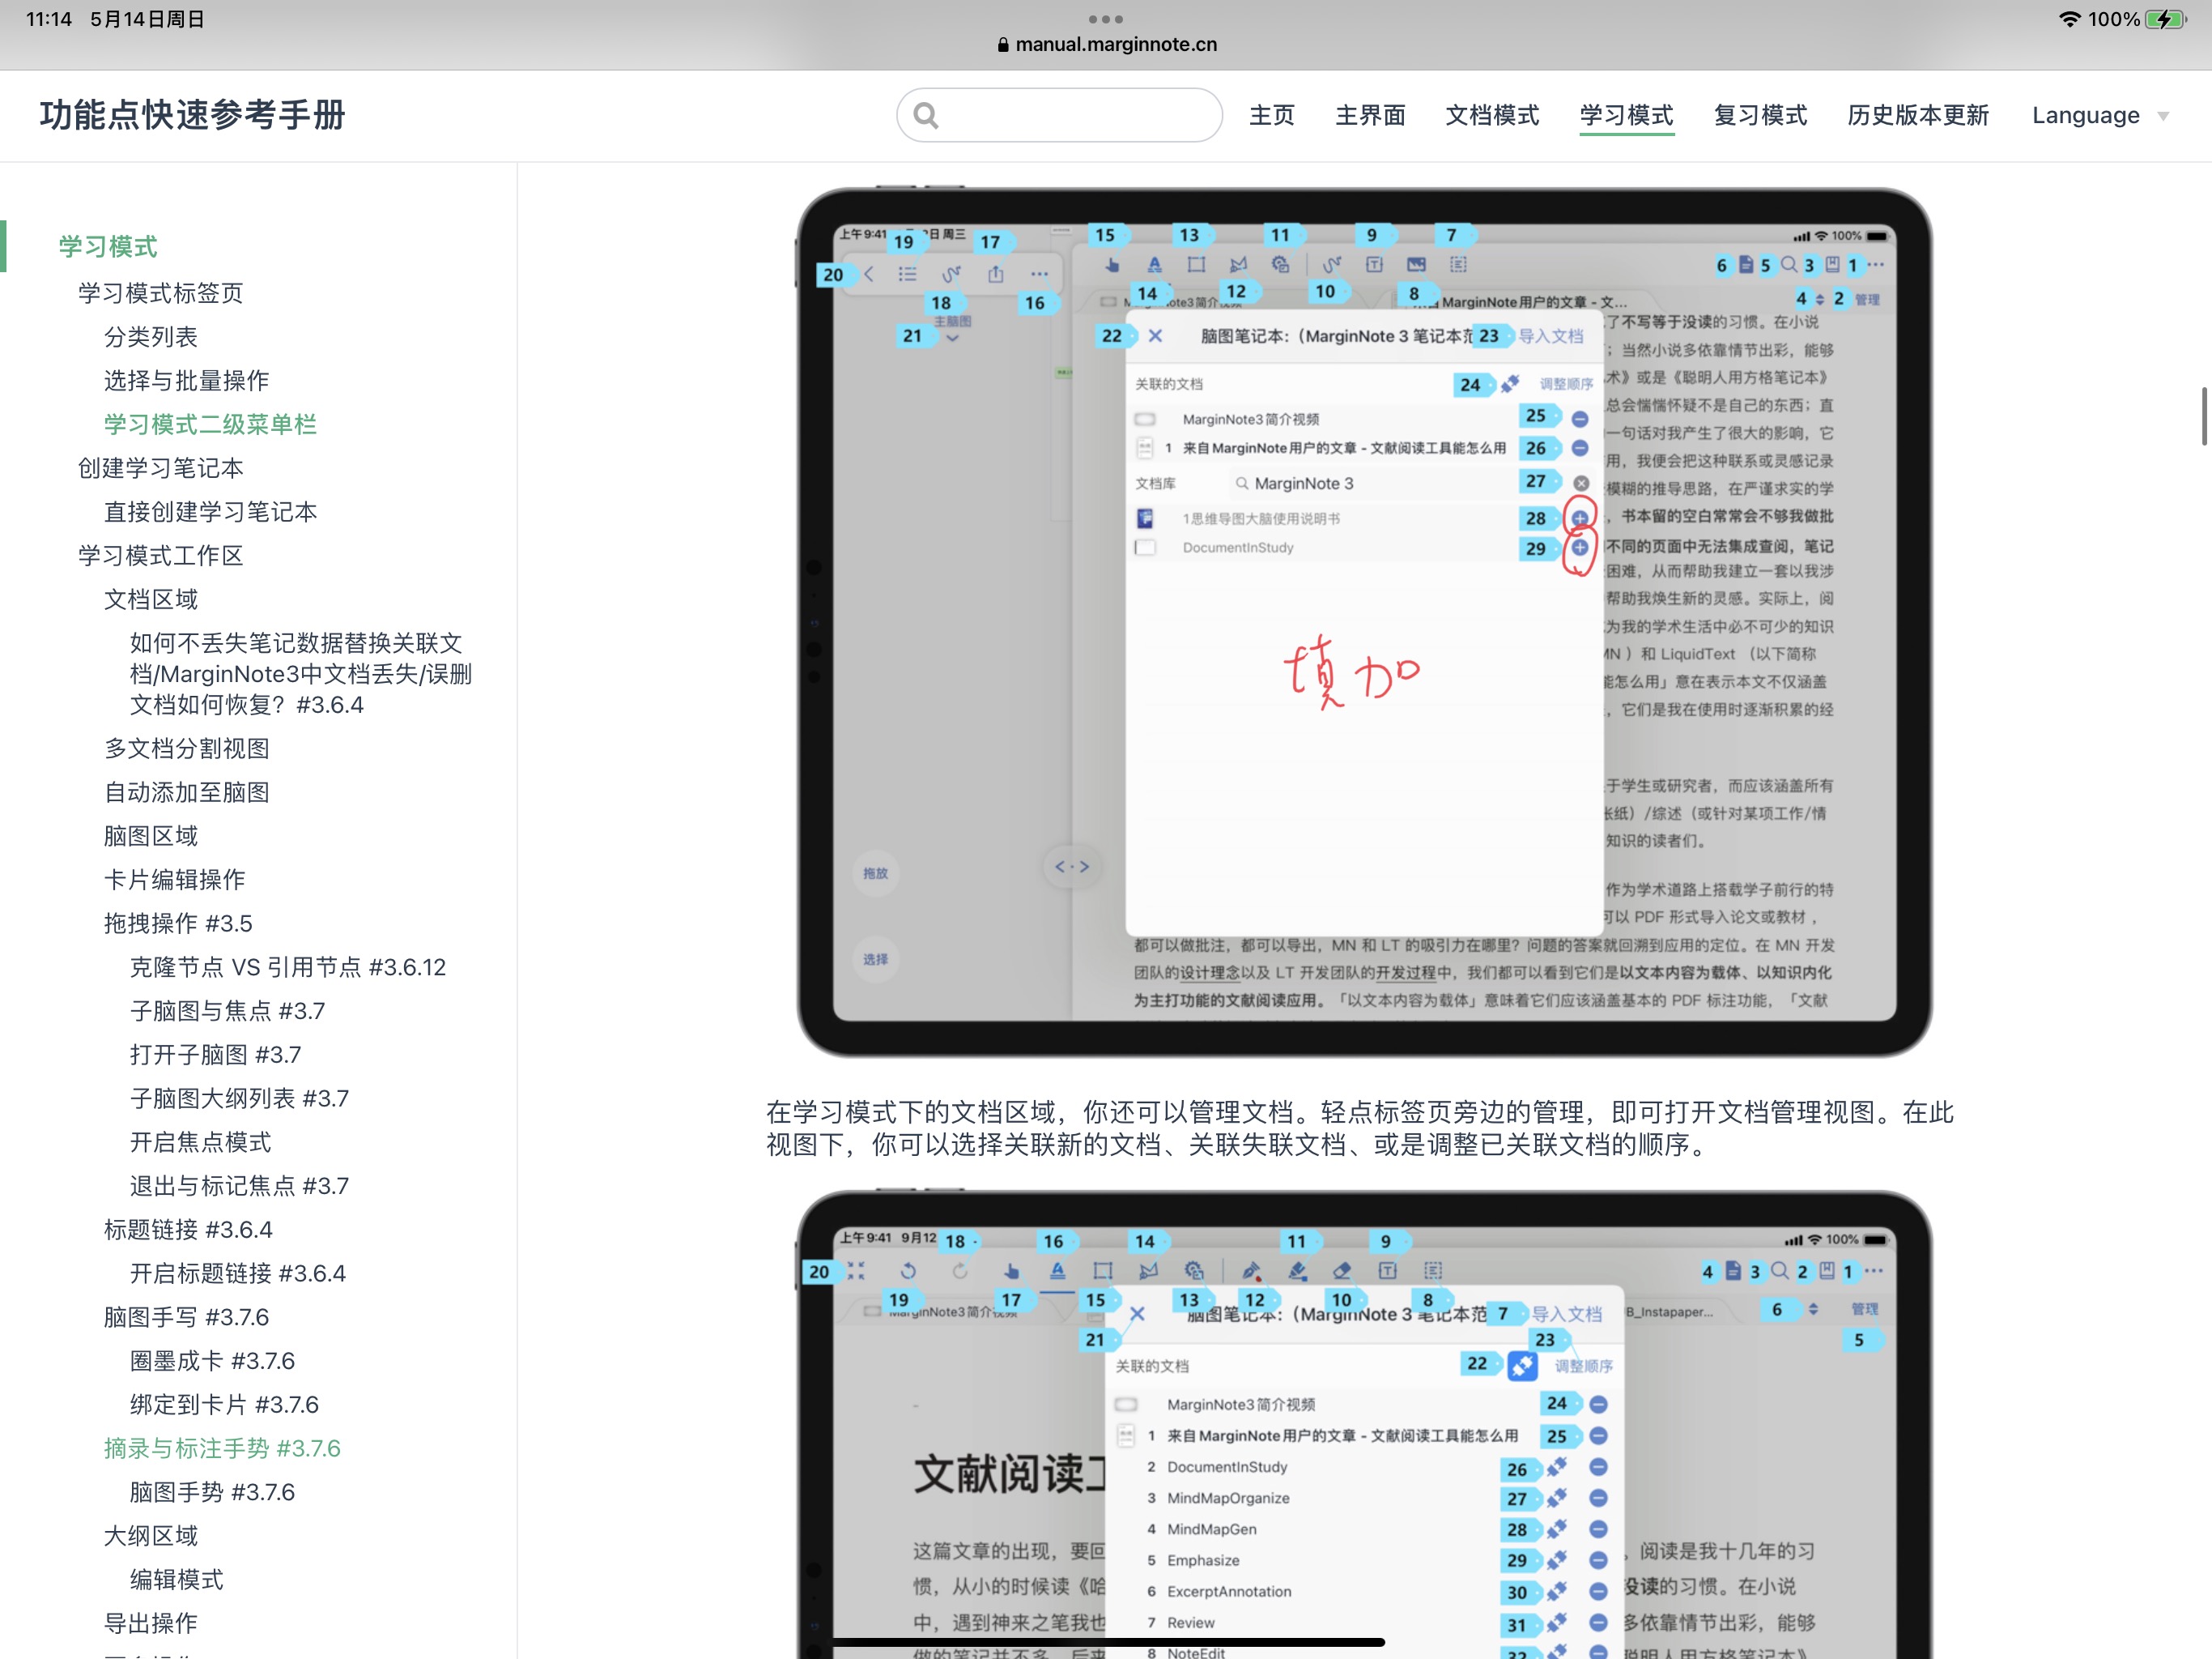Jump to 卡片编辑操作 section
This screenshot has height=1659, width=2212.
point(174,880)
